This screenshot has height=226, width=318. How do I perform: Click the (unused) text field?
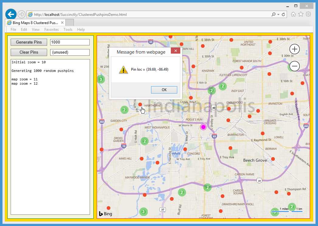pyautogui.click(x=70, y=52)
